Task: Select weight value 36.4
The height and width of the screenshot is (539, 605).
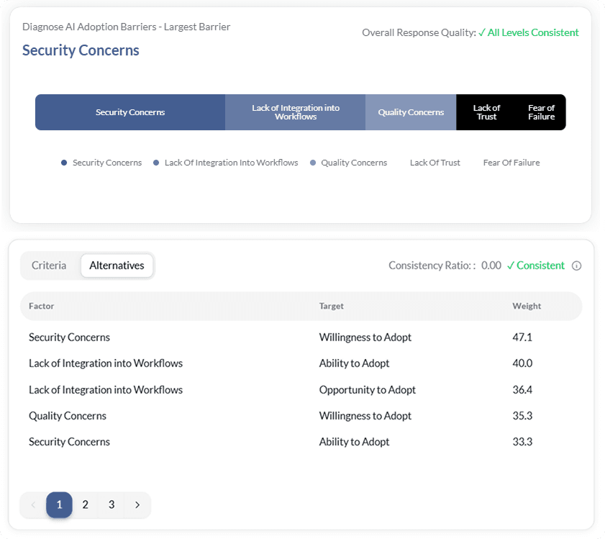Action: pyautogui.click(x=522, y=389)
